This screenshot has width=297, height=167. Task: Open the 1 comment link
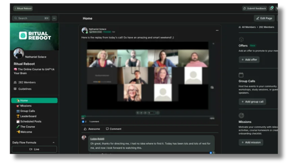pyautogui.click(x=94, y=121)
